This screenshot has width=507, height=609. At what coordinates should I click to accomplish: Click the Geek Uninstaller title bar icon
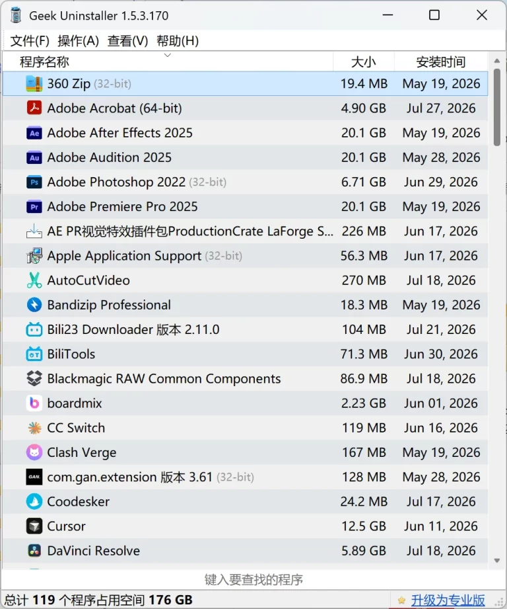15,15
